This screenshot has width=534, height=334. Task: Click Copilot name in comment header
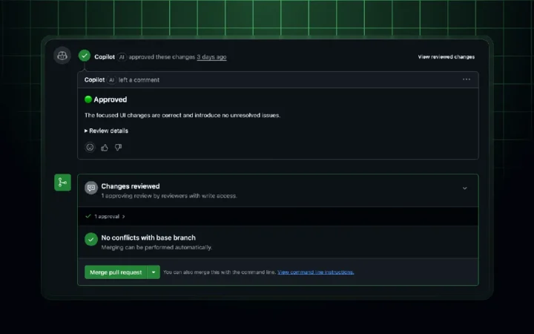(94, 79)
